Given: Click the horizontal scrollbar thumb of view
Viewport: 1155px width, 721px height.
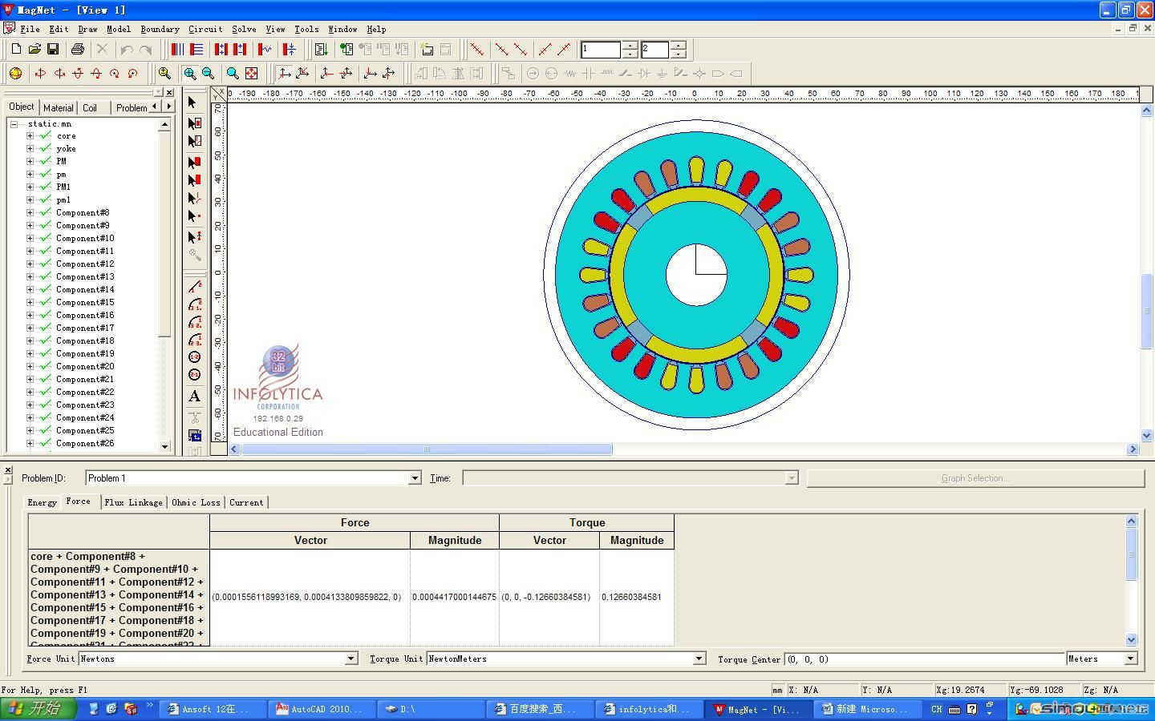Looking at the screenshot, I should (x=427, y=449).
